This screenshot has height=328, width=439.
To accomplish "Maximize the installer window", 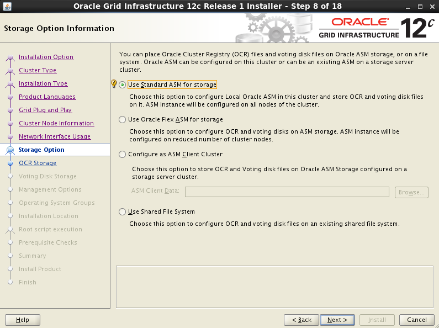I will 420,7.
